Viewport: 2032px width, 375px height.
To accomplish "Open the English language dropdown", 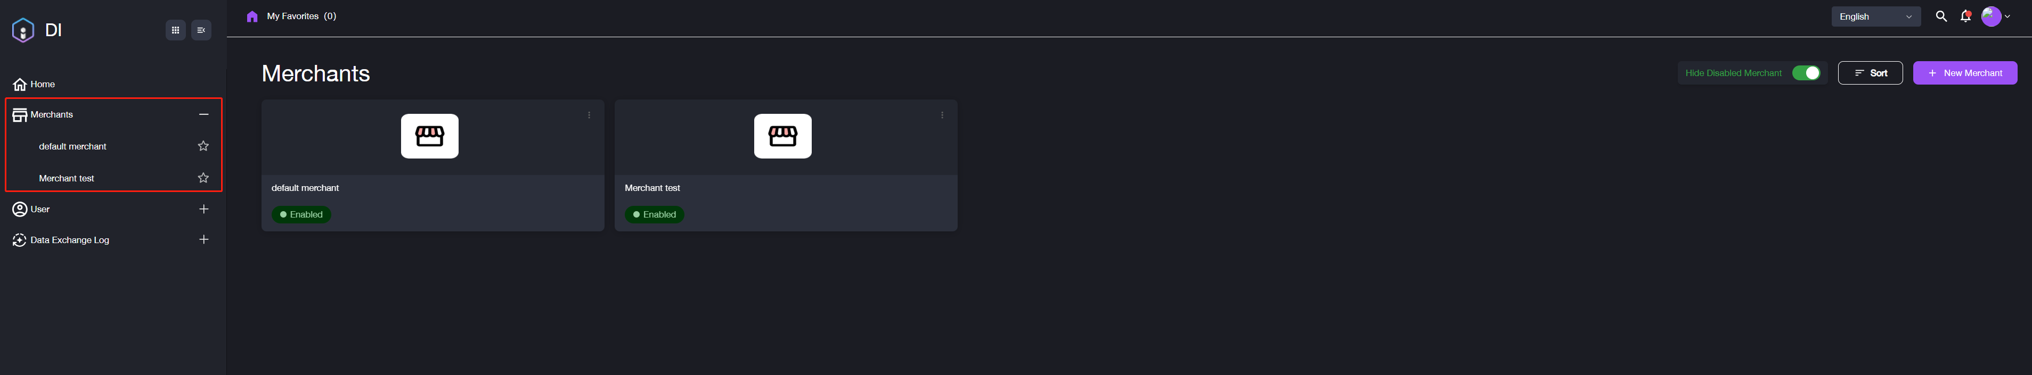I will [1875, 16].
